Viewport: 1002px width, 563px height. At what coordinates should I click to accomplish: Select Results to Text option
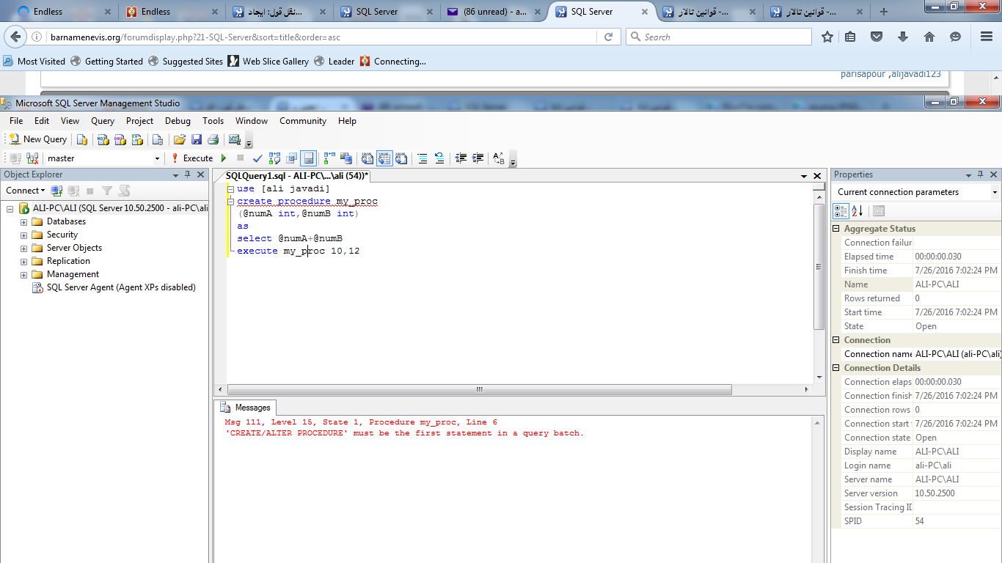click(367, 158)
